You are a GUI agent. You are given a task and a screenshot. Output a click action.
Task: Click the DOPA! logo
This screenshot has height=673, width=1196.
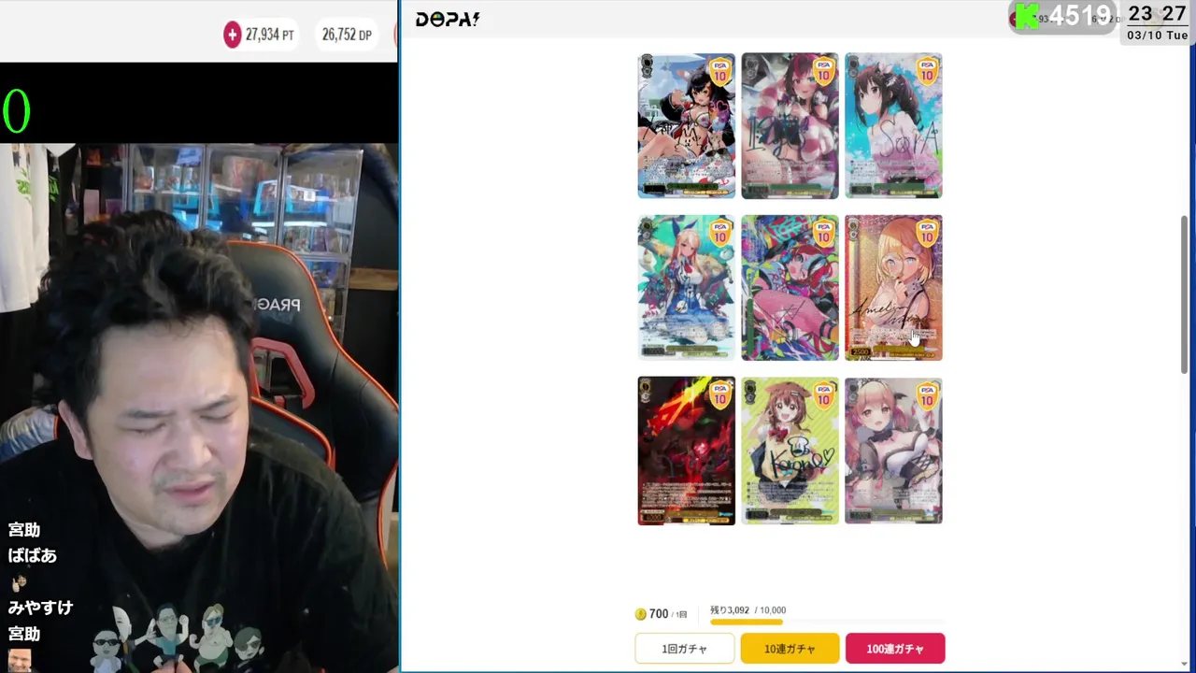coord(448,19)
